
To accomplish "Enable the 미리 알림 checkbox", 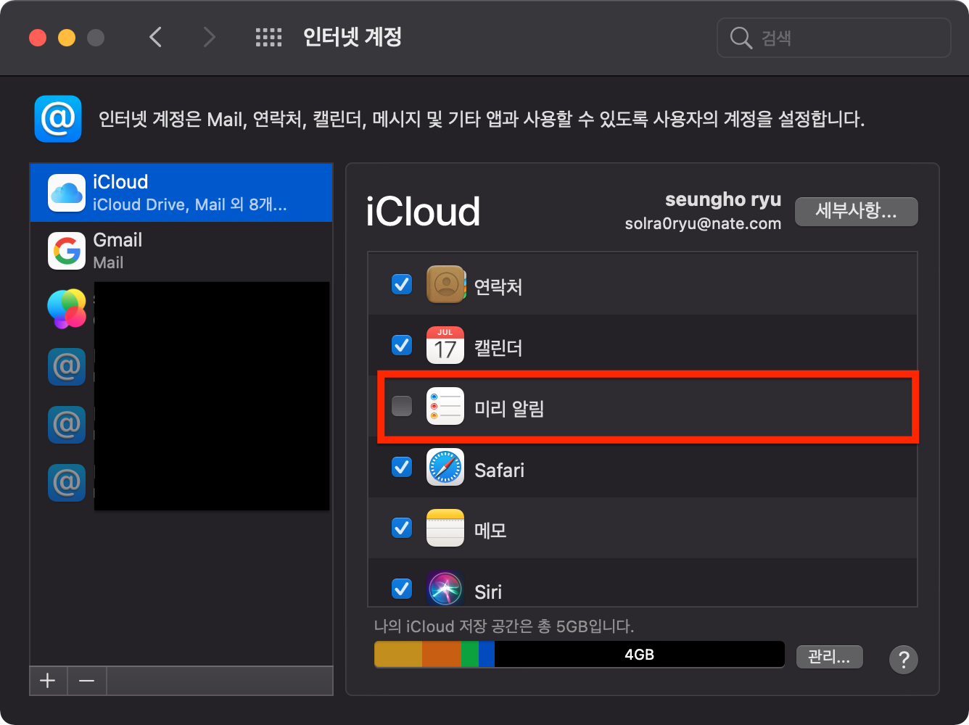I will [x=402, y=406].
